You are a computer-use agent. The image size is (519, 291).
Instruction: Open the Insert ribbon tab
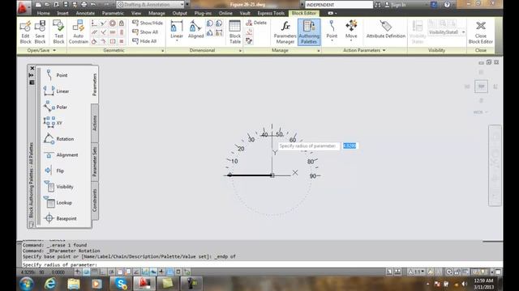coord(62,13)
